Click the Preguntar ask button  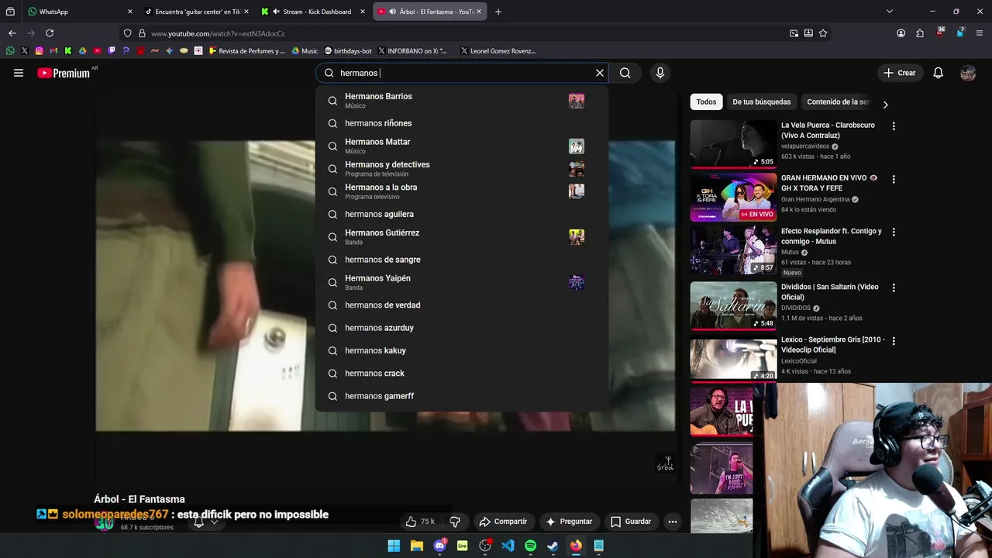click(x=569, y=522)
